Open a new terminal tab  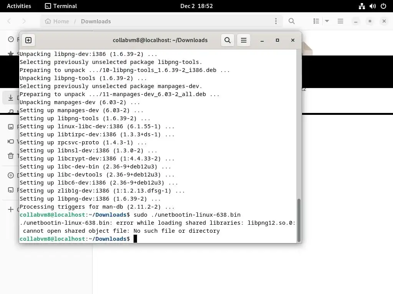[x=28, y=40]
